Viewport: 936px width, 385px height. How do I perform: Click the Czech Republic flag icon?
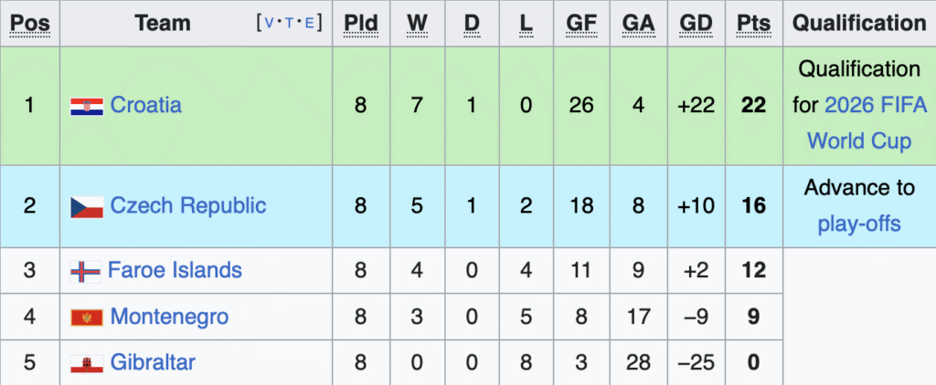click(87, 206)
